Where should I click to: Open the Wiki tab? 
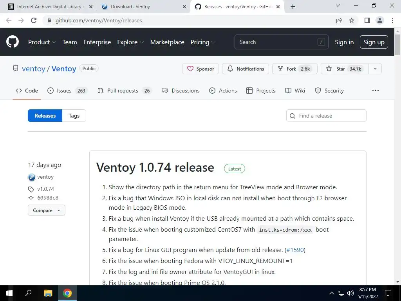pyautogui.click(x=295, y=91)
